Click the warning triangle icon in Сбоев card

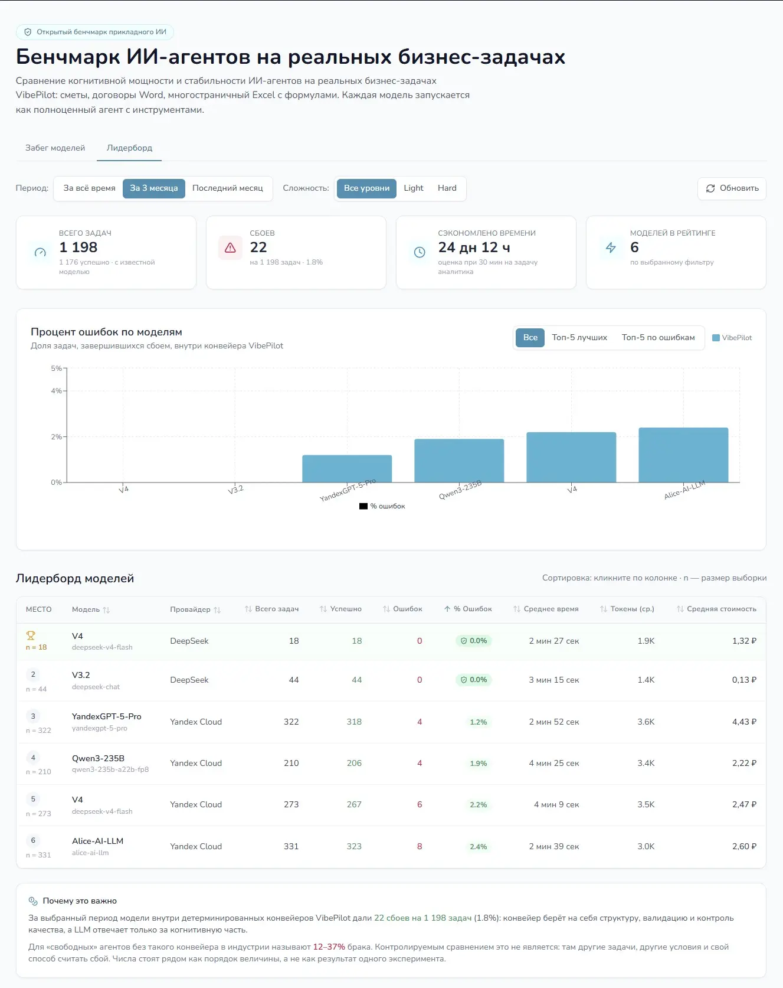[230, 248]
